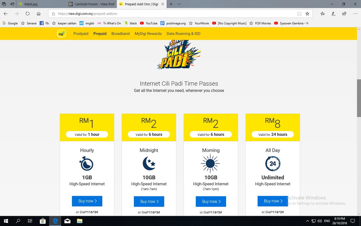Open YouTube bookmark in favorites bar

coord(149,23)
